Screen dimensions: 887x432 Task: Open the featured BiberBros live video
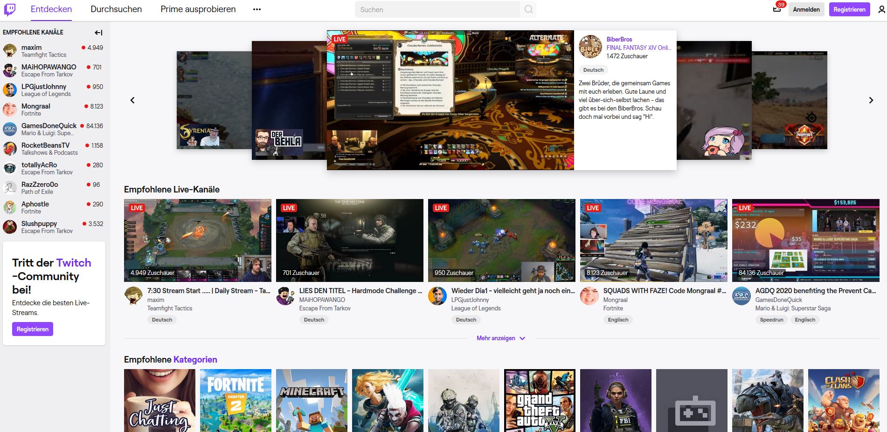coord(450,100)
